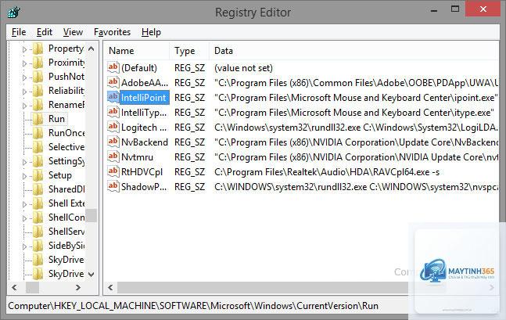Select the NvBackend value name
Viewport: 506px width, 320px height.
coord(145,142)
